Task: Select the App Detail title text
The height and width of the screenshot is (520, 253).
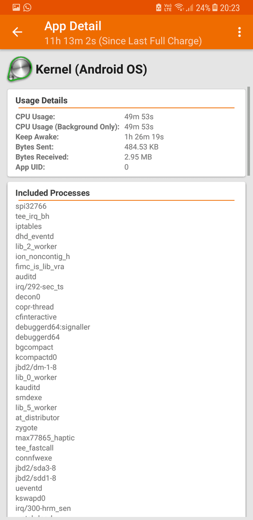Action: (73, 26)
